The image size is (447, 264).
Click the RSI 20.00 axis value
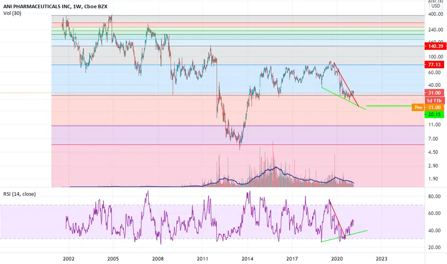tap(435, 248)
